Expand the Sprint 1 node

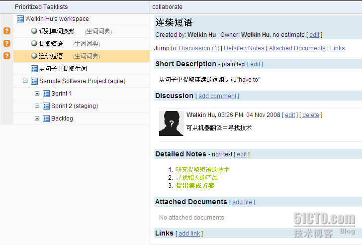(x=37, y=94)
